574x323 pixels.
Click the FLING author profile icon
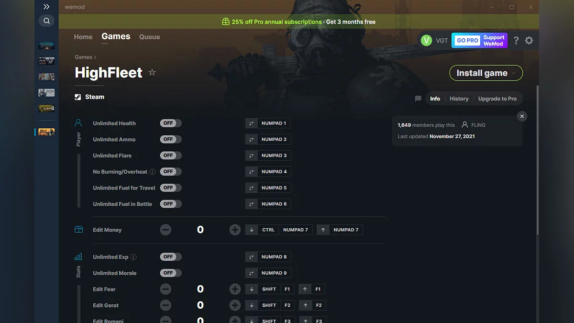464,125
